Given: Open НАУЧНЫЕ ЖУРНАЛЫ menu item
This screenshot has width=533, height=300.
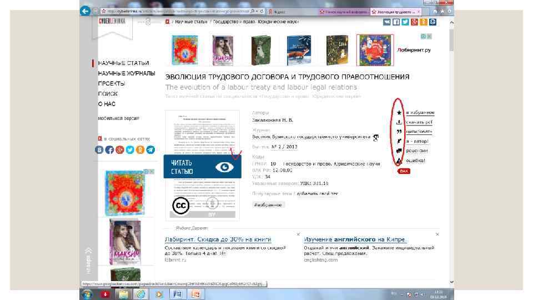Looking at the screenshot, I should coord(127,73).
